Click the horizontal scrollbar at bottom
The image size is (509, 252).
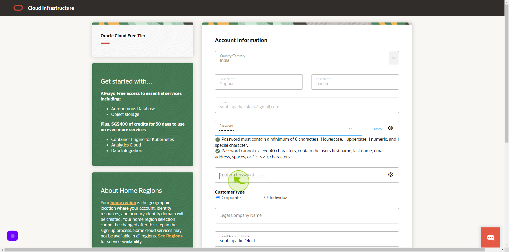(244, 250)
